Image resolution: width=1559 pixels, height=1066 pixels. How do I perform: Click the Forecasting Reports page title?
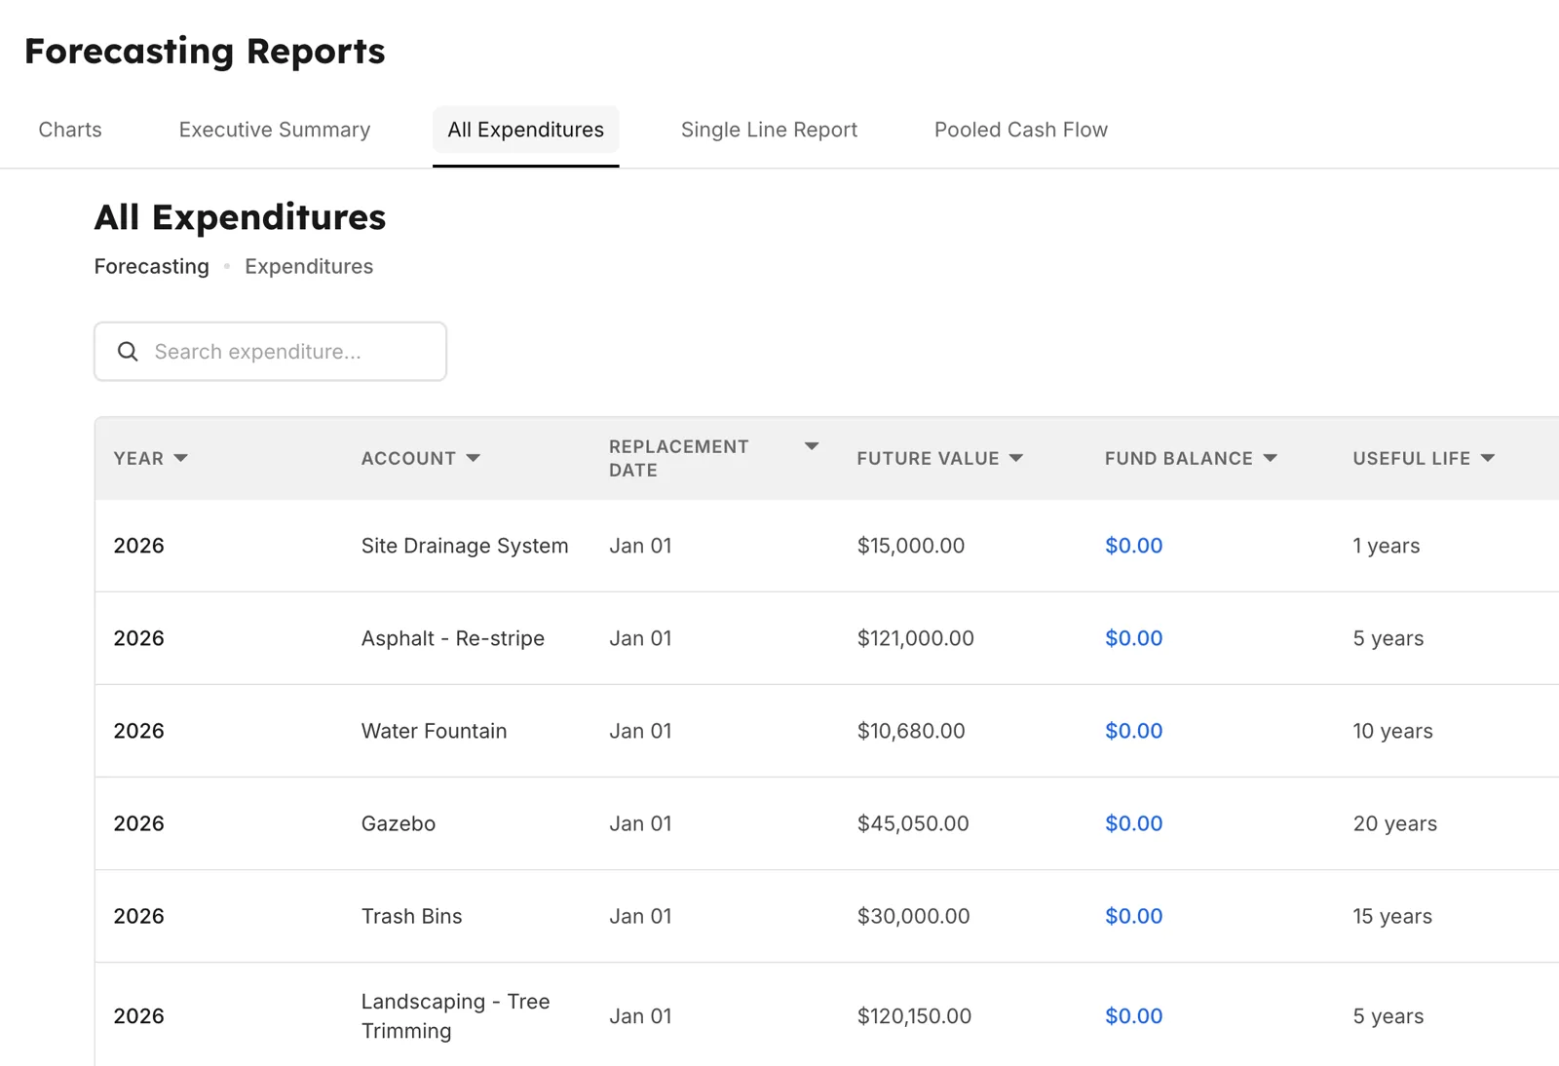tap(205, 51)
